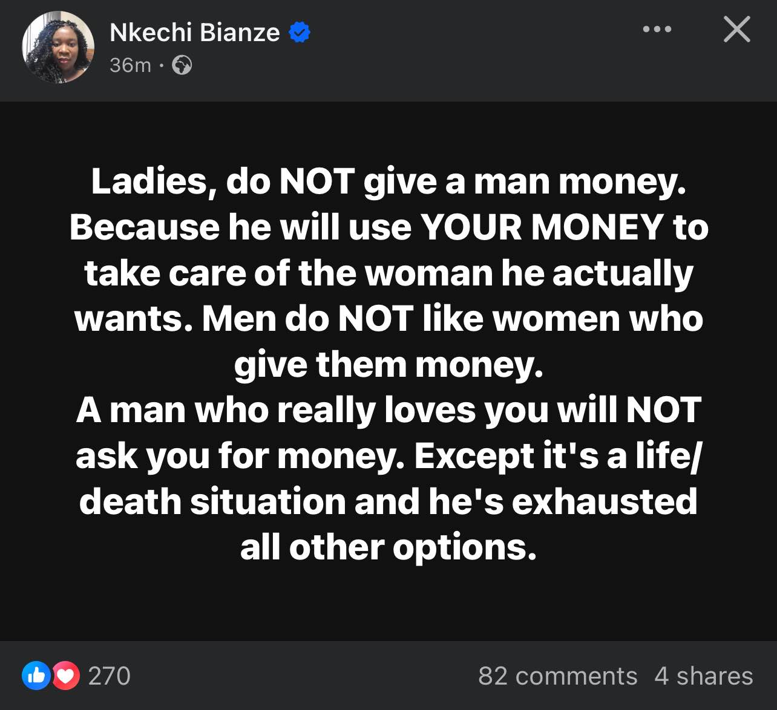Close the post viewer with the X

[736, 29]
